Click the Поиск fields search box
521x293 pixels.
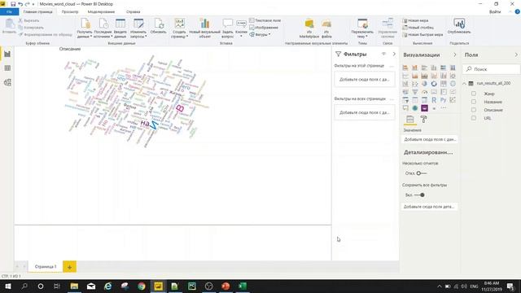[x=492, y=69]
